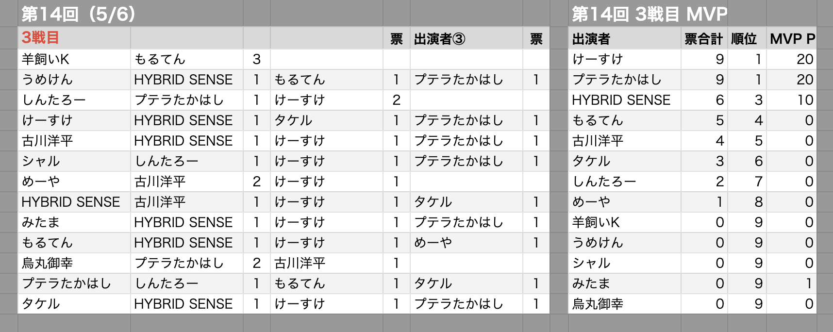The image size is (833, 332).
Task: Select the '順位' header cell
Action: 744,39
